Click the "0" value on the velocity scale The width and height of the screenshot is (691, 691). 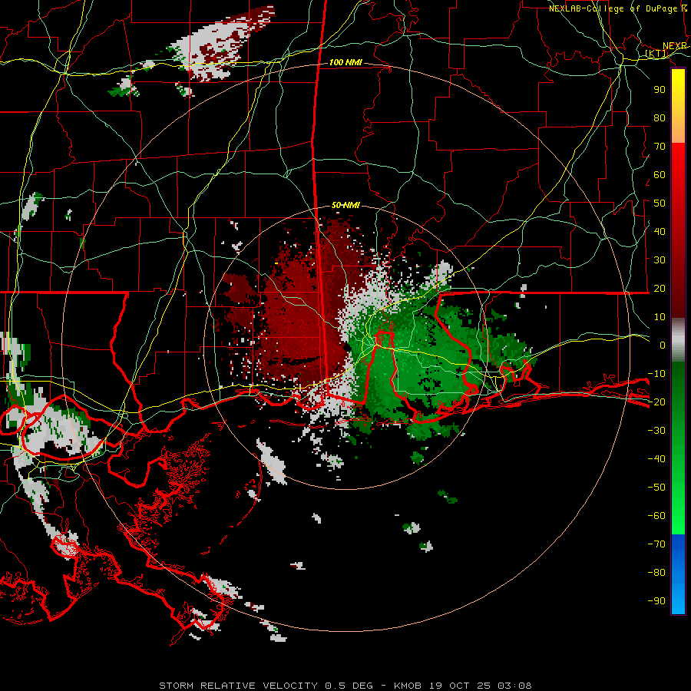pos(663,345)
